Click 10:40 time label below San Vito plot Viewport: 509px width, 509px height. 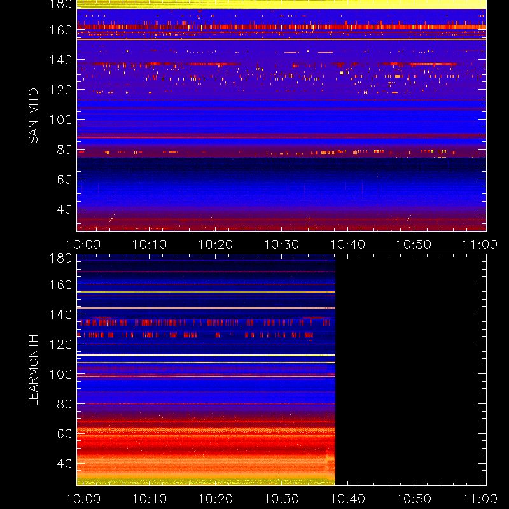[x=347, y=244]
